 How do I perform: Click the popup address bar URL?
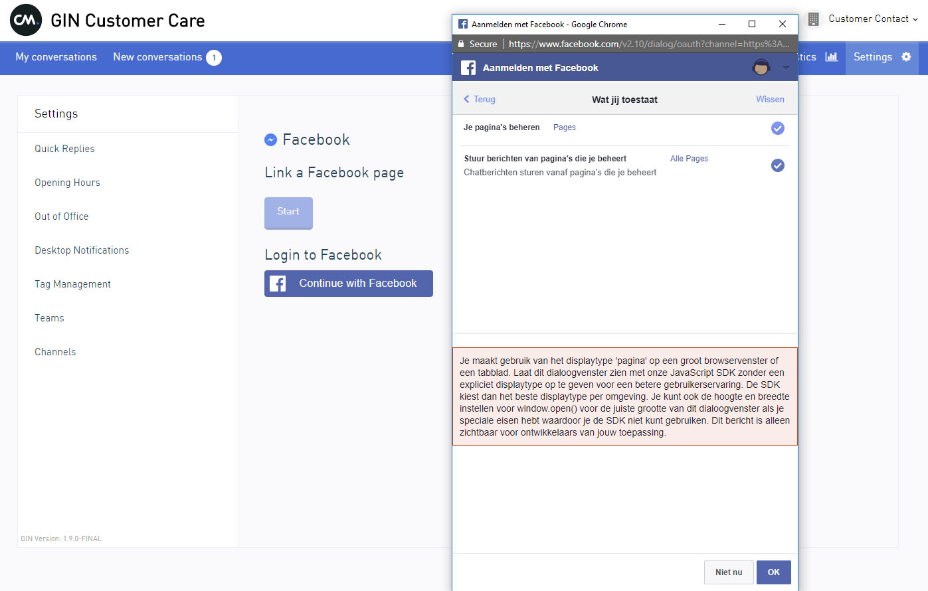point(649,44)
